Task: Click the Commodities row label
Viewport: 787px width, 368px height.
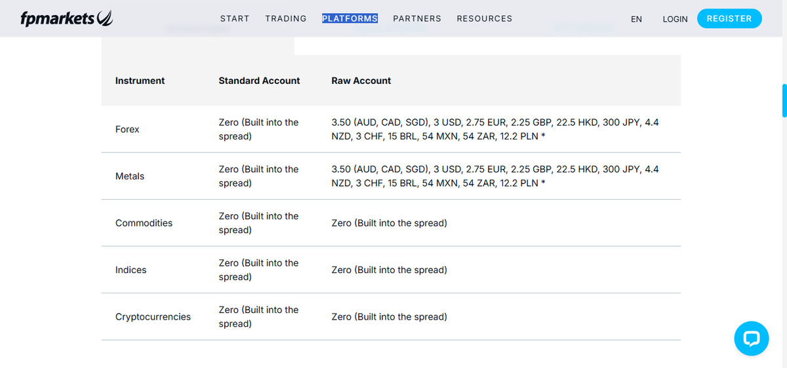Action: (x=144, y=223)
